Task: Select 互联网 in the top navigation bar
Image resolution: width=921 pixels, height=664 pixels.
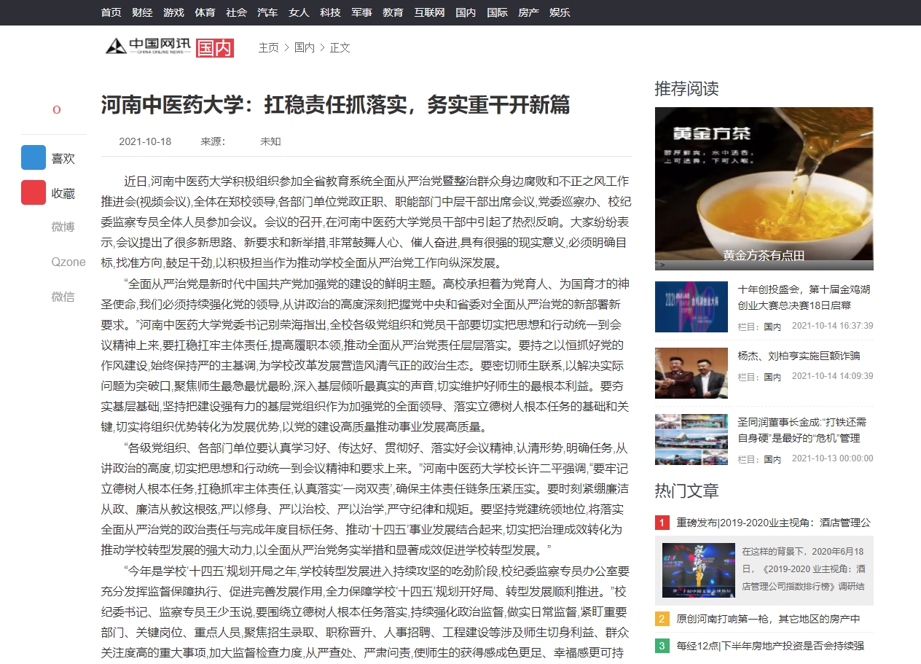Action: point(429,12)
